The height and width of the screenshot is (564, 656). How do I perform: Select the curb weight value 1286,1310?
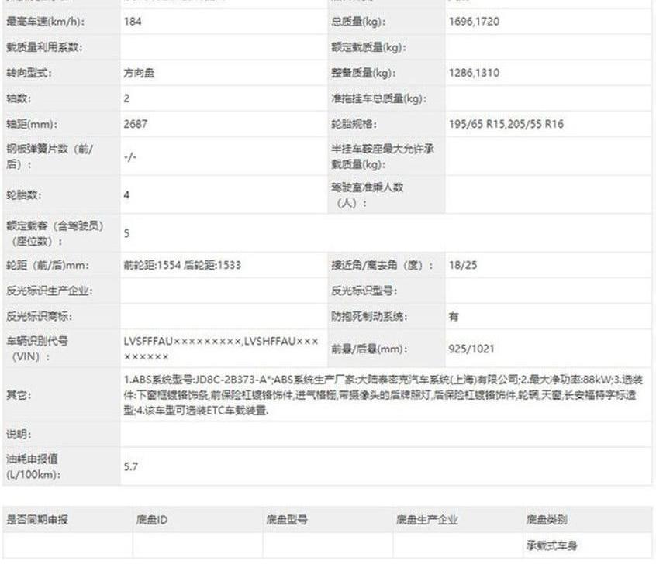tap(474, 73)
